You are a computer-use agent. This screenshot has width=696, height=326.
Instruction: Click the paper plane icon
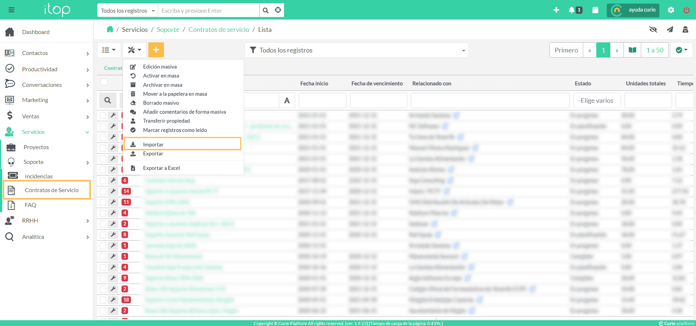coord(670,30)
